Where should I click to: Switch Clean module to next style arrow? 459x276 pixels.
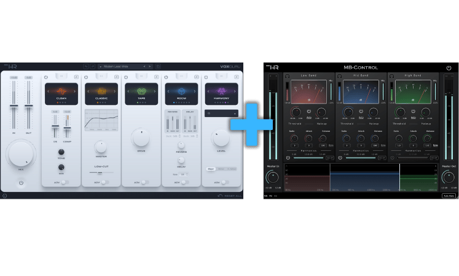[x=74, y=91]
